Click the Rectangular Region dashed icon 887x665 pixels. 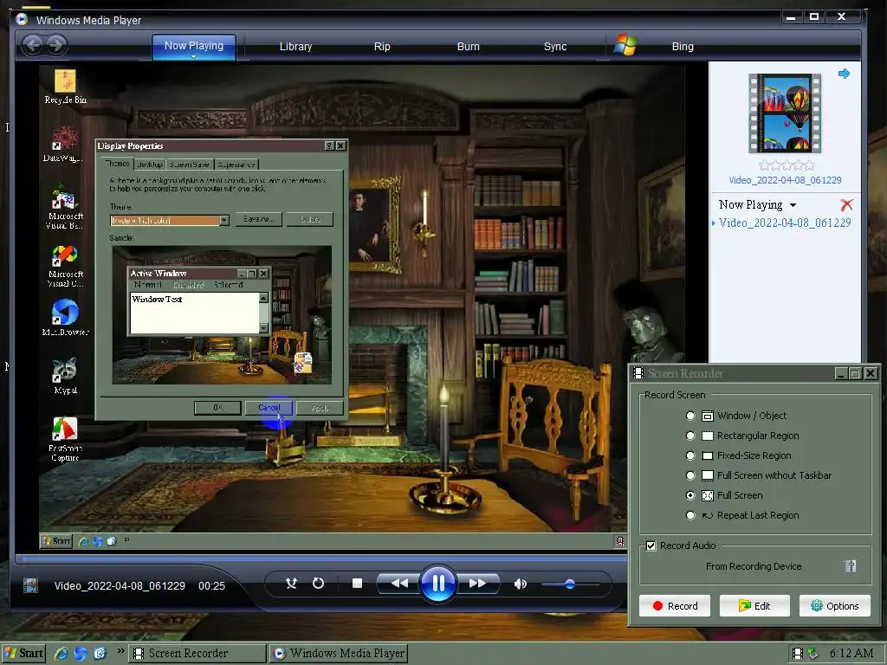coord(707,436)
